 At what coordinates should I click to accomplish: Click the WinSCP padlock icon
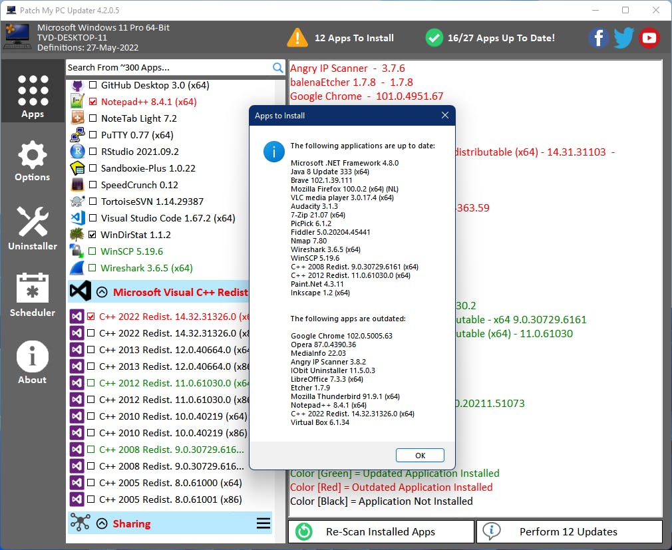coord(77,251)
